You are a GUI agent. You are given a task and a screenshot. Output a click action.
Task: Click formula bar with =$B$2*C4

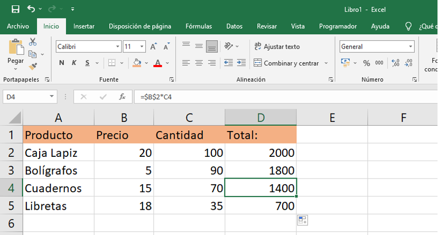[x=286, y=97]
